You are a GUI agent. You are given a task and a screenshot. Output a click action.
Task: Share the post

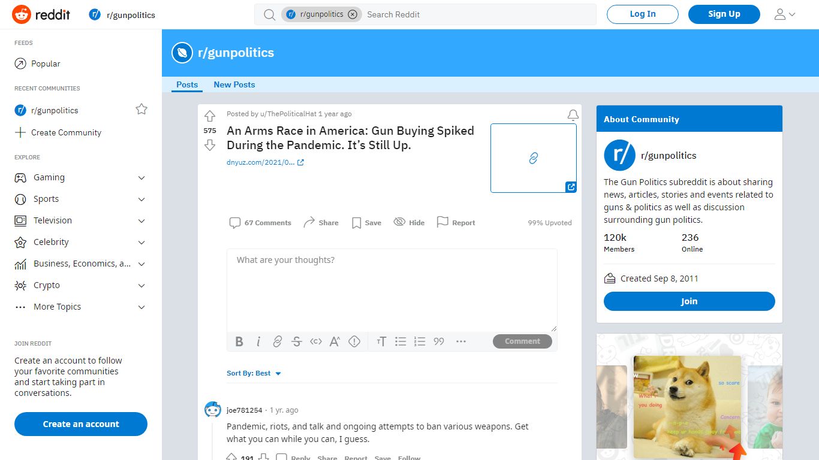point(321,223)
